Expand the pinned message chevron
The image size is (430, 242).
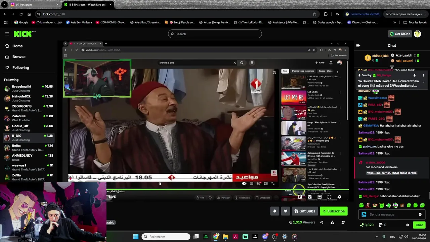[423, 82]
